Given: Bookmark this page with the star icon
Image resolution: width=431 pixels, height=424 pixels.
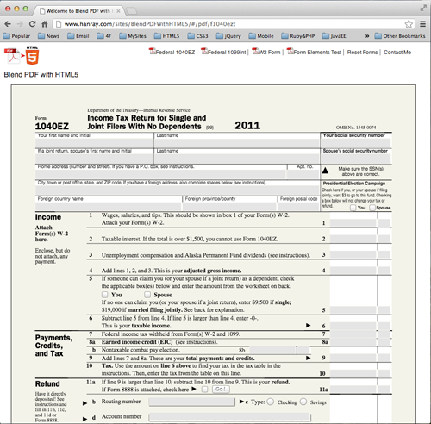Looking at the screenshot, I should click(x=409, y=24).
